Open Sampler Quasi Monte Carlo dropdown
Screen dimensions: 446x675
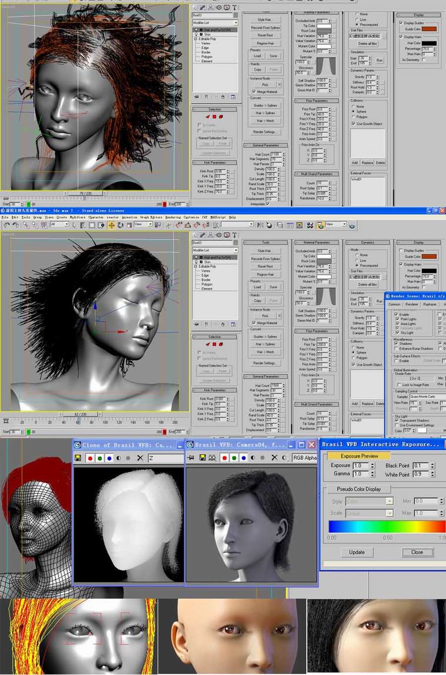pos(428,396)
